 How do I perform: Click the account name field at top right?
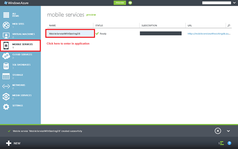point(217,3)
